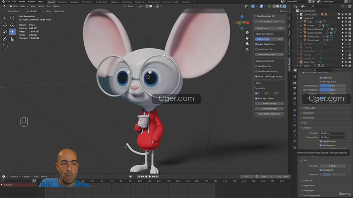
Task: Enable the Use Materials checkbox
Action: click(256, 66)
